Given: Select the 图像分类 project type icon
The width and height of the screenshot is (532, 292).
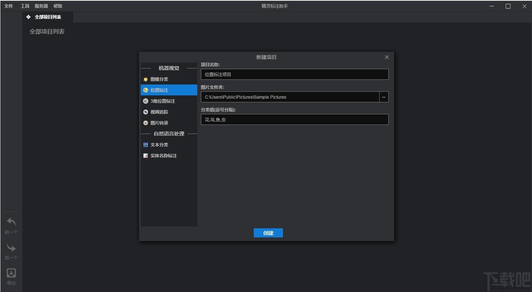Looking at the screenshot, I should pyautogui.click(x=146, y=79).
